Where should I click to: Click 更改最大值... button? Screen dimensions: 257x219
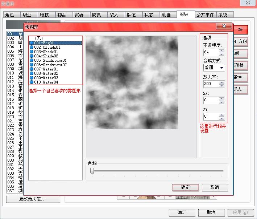[x=33, y=199]
